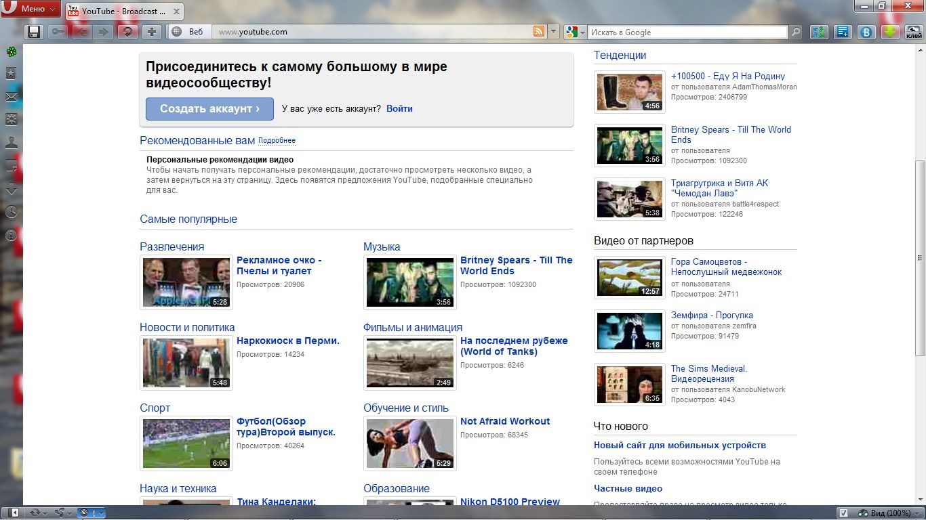This screenshot has width=926, height=520.
Task: Click the www.youtube.com address field
Action: pos(373,32)
